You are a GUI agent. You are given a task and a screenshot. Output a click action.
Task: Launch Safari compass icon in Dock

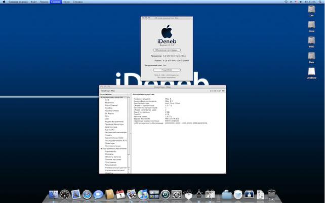click(x=87, y=194)
